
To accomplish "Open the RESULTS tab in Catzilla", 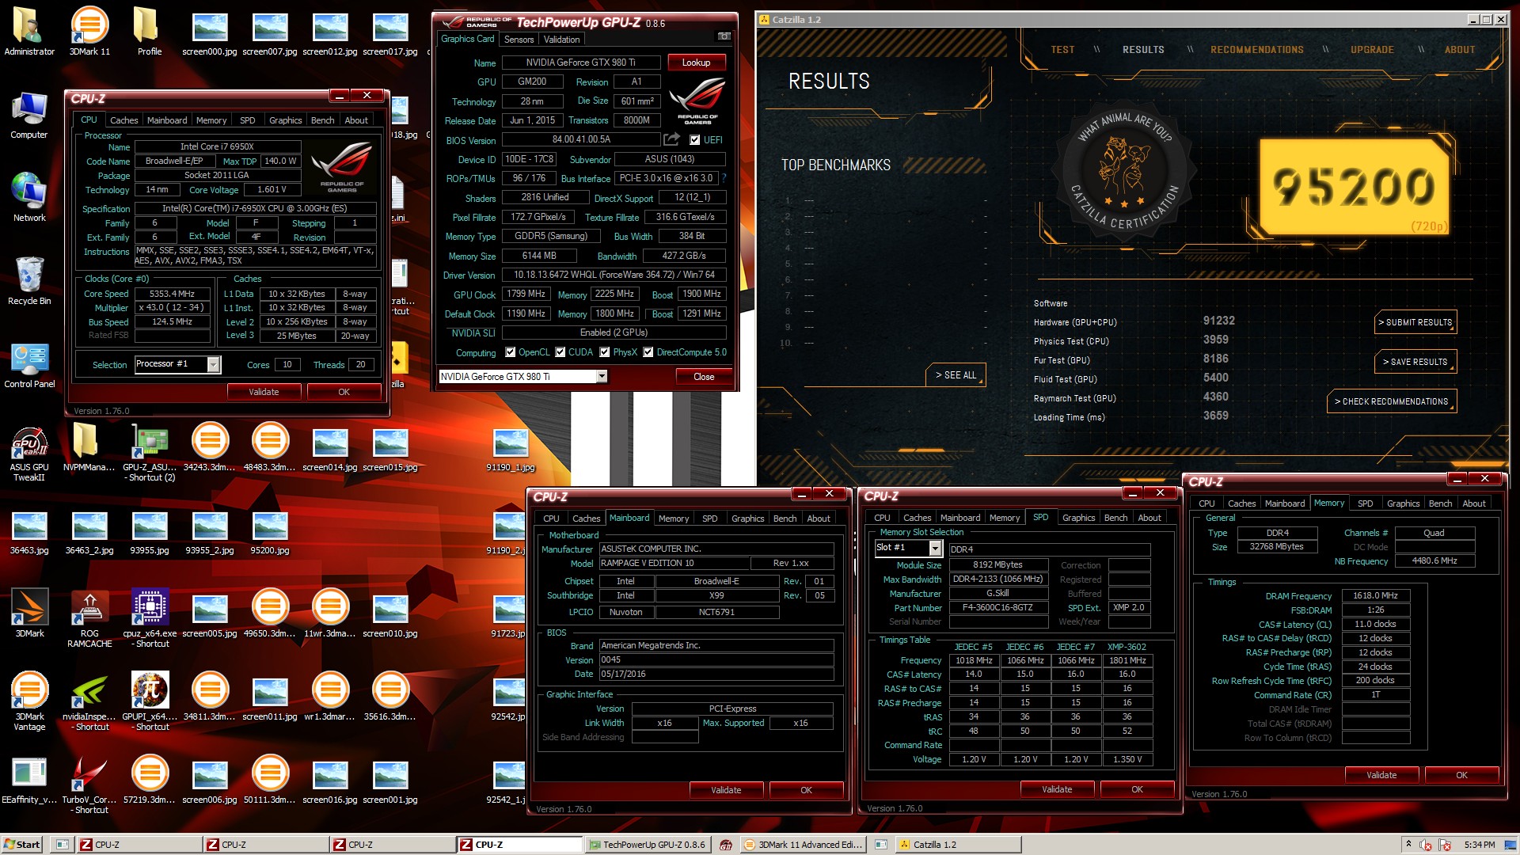I will pyautogui.click(x=1143, y=49).
